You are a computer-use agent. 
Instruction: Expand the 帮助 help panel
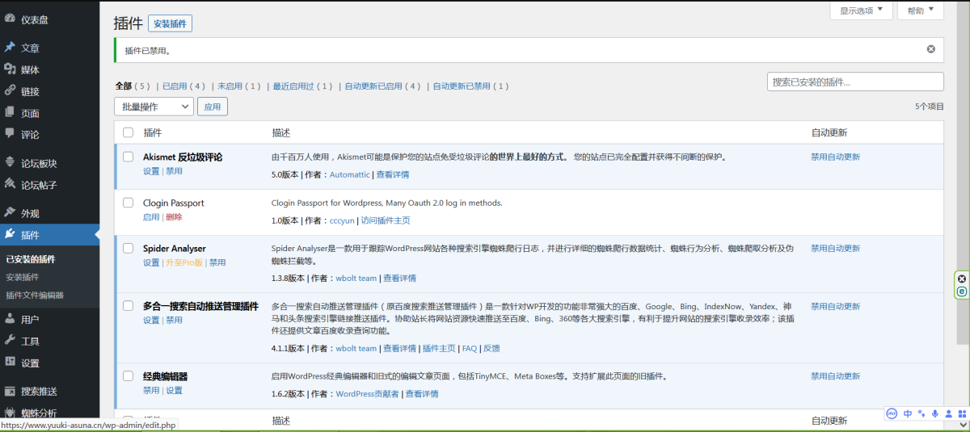tap(921, 10)
